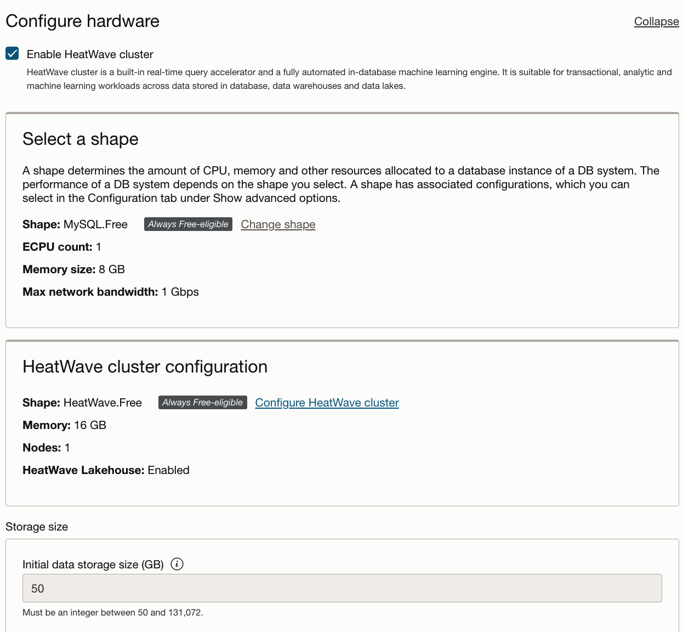Image resolution: width=683 pixels, height=632 pixels.
Task: Click the Select a shape heading
Action: [x=81, y=139]
